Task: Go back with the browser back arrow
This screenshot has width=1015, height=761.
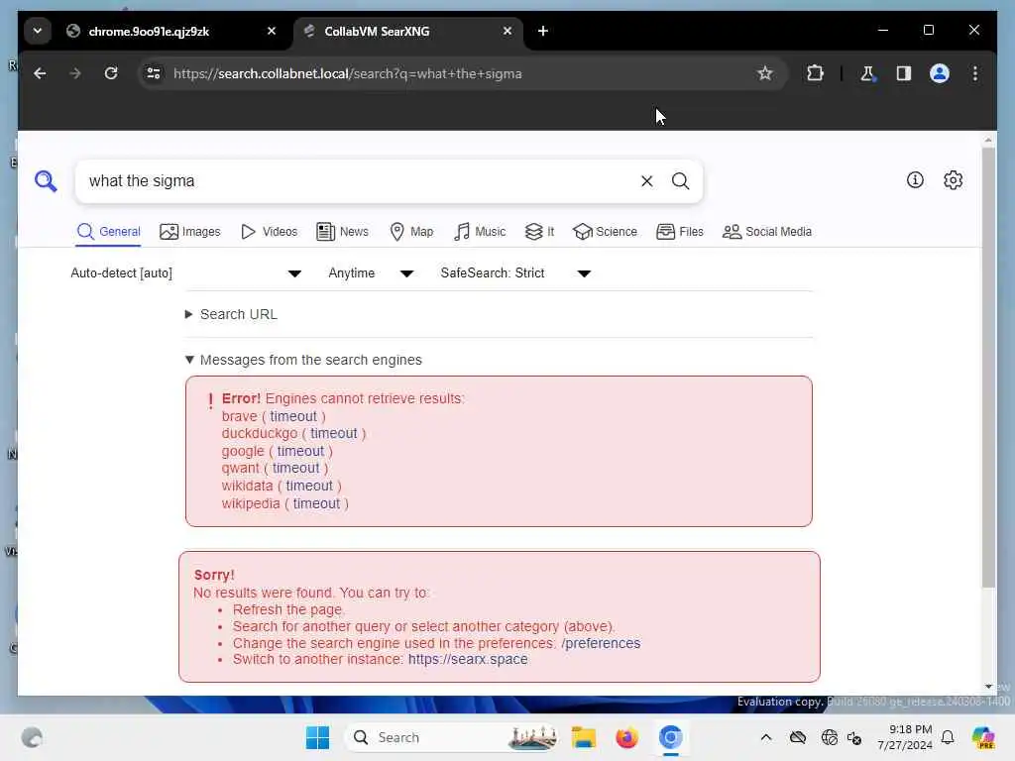Action: [40, 73]
